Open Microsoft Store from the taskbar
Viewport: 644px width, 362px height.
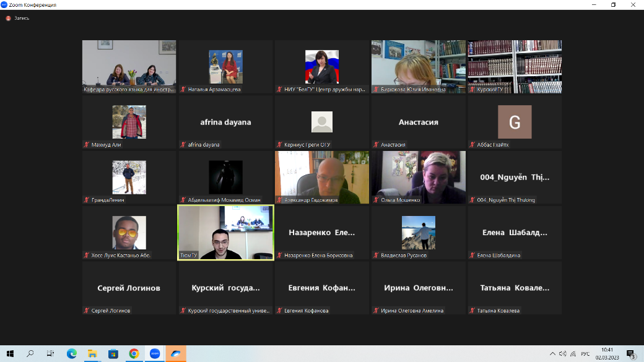(x=113, y=354)
